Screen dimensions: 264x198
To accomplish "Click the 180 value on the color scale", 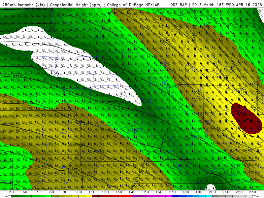I will (186, 192).
